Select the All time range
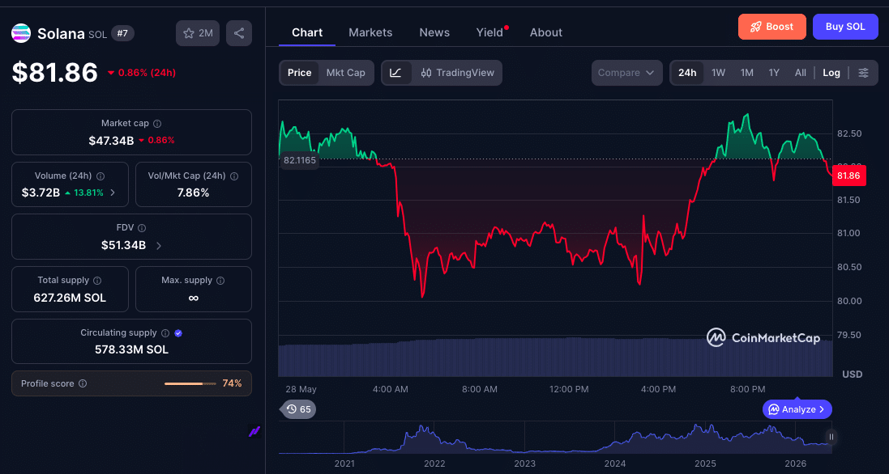The height and width of the screenshot is (474, 889). (x=800, y=73)
